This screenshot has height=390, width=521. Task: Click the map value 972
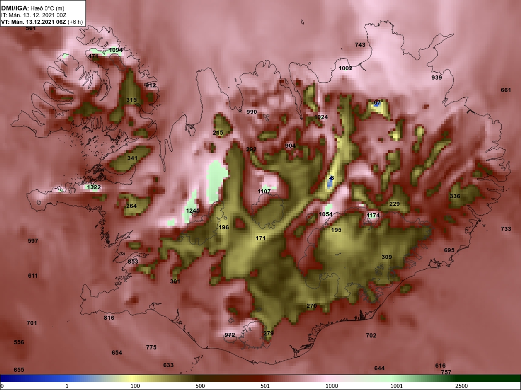pyautogui.click(x=230, y=335)
